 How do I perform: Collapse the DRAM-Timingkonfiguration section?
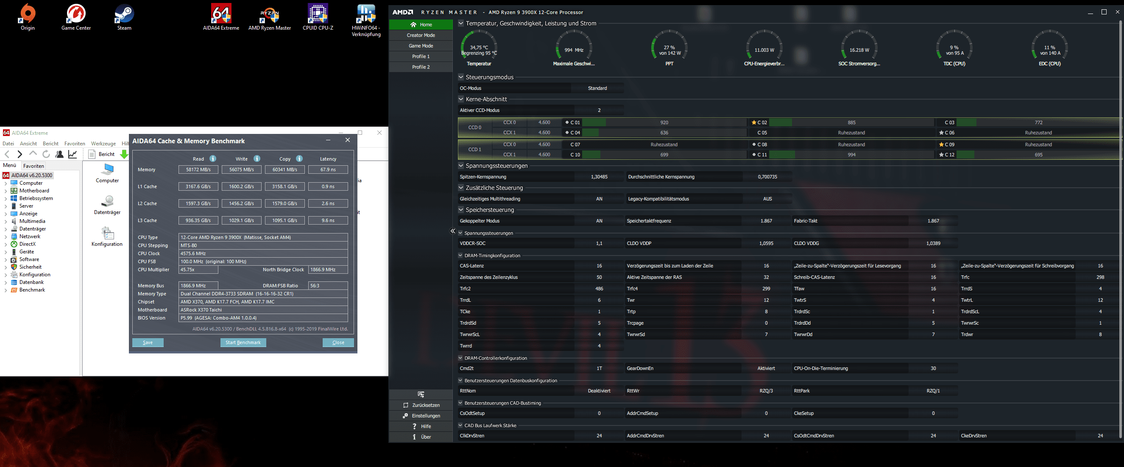pos(460,256)
